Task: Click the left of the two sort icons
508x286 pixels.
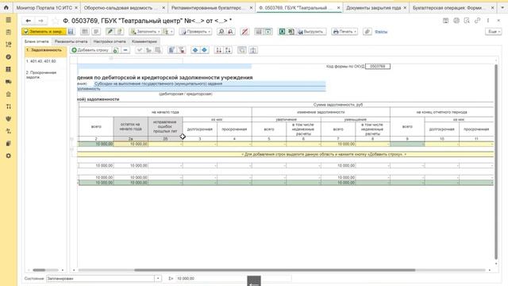Action: pyautogui.click(x=219, y=50)
